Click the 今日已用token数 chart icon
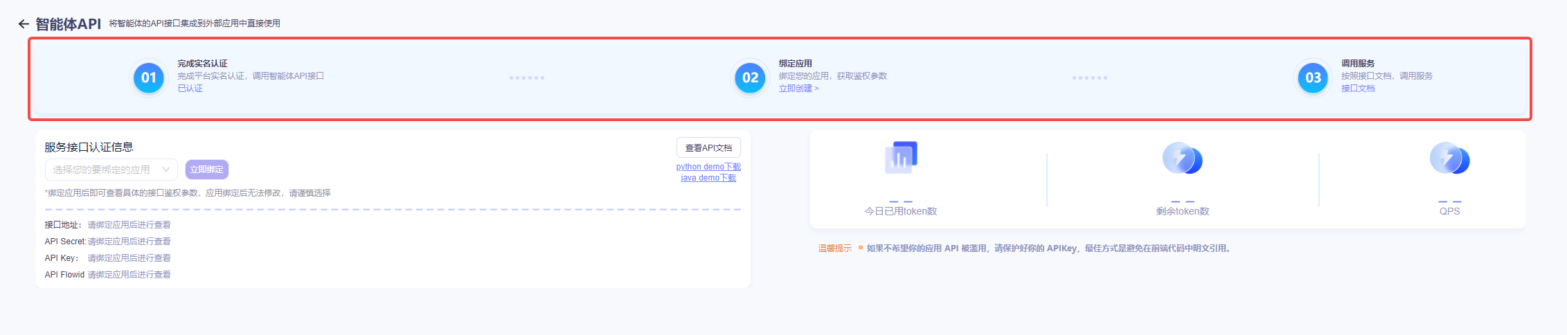 tap(901, 158)
